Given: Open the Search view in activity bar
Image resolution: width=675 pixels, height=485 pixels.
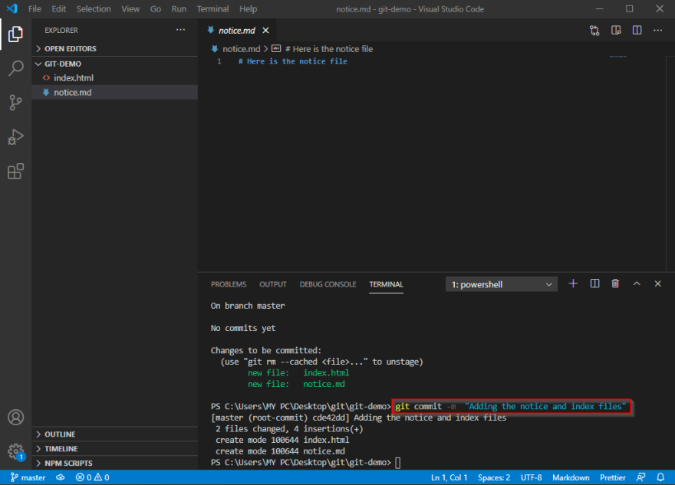Looking at the screenshot, I should 15,68.
